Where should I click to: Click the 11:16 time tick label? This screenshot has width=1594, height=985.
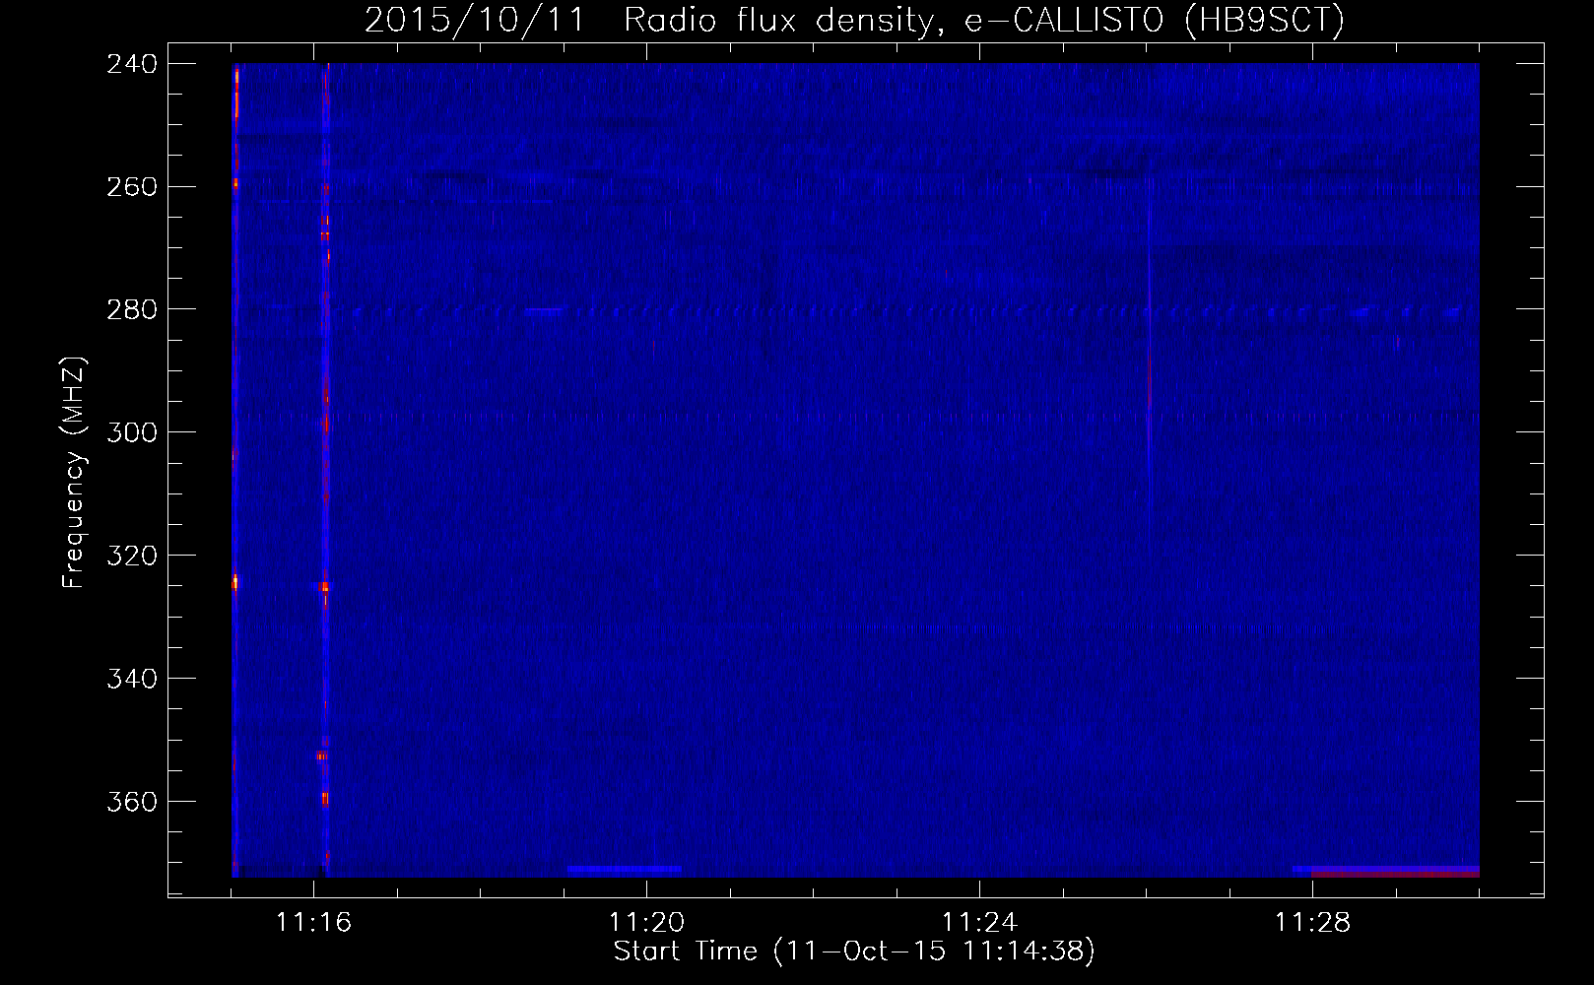click(313, 922)
